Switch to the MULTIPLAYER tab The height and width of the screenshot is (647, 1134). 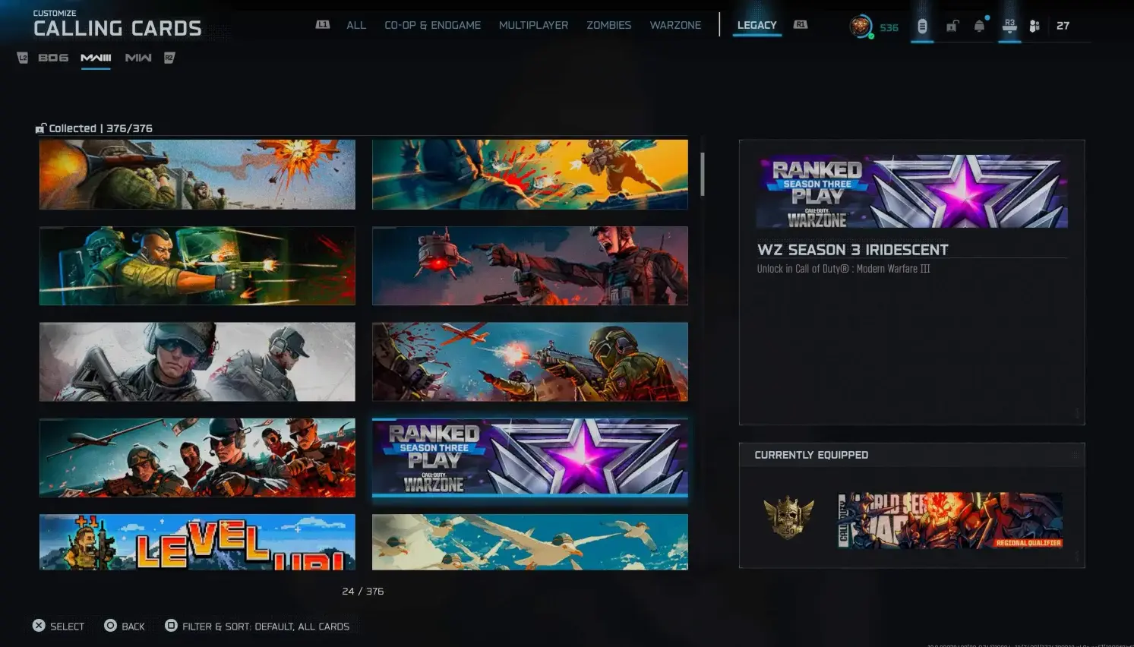533,25
